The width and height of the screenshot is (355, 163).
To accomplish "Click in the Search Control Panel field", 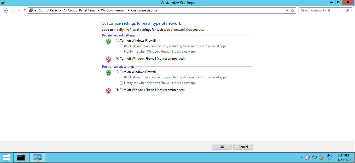I will [x=323, y=10].
